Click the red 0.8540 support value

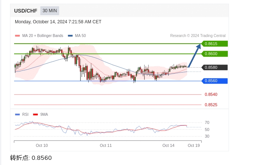point(211,94)
